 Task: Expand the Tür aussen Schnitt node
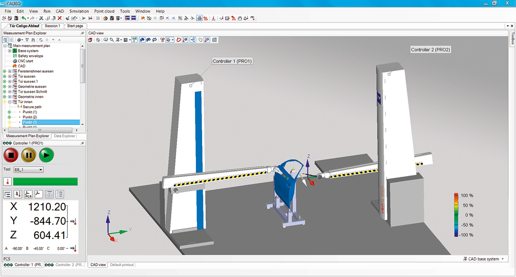tap(9, 91)
